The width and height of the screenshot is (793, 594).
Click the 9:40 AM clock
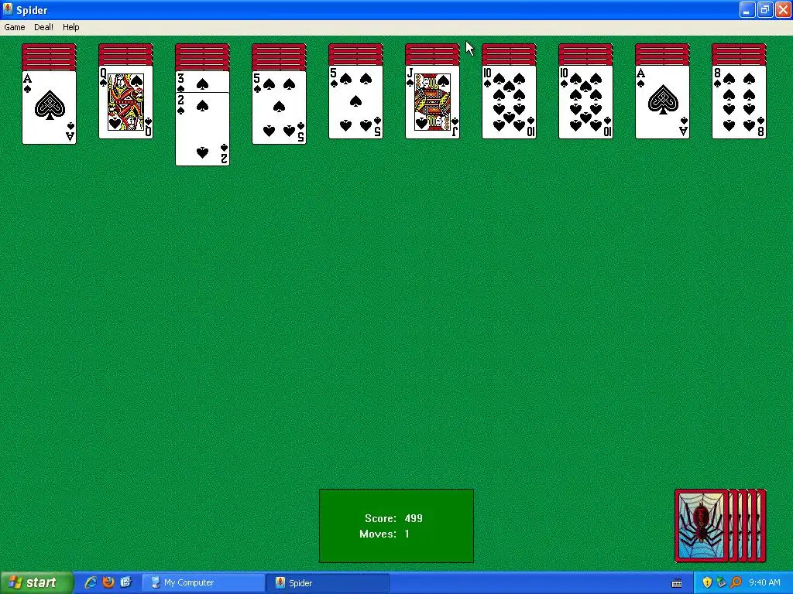764,583
